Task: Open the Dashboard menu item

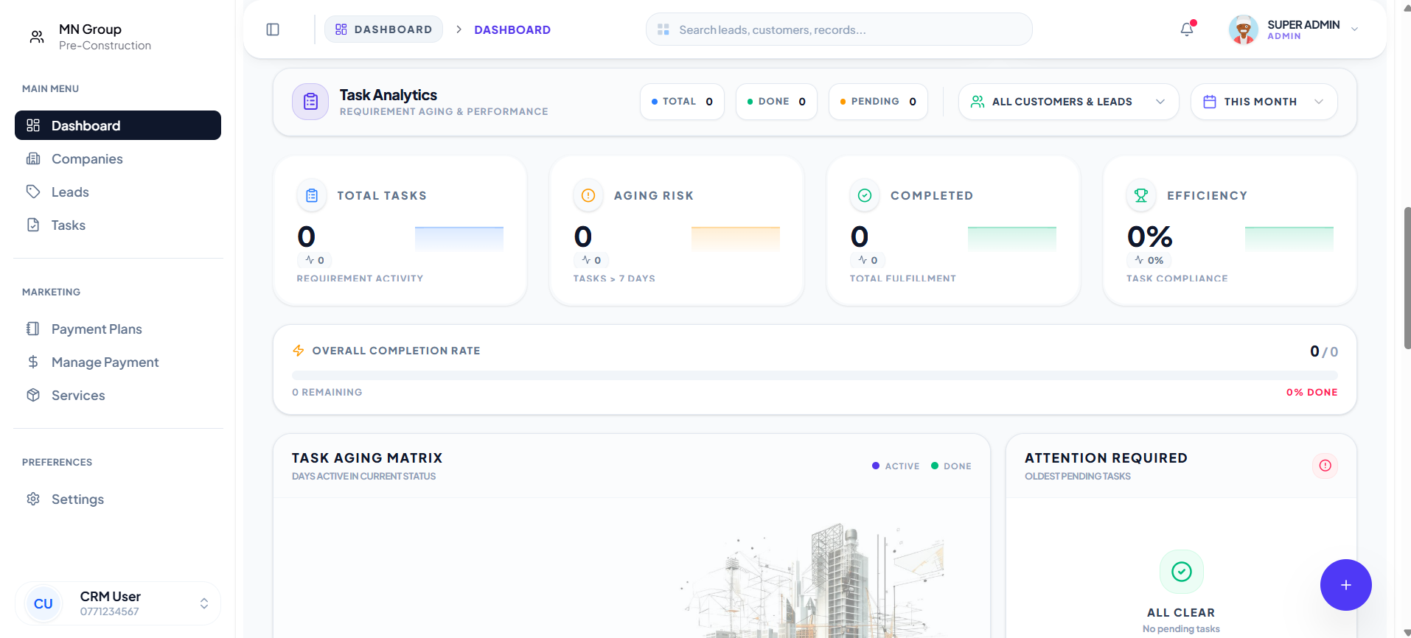Action: pos(118,125)
